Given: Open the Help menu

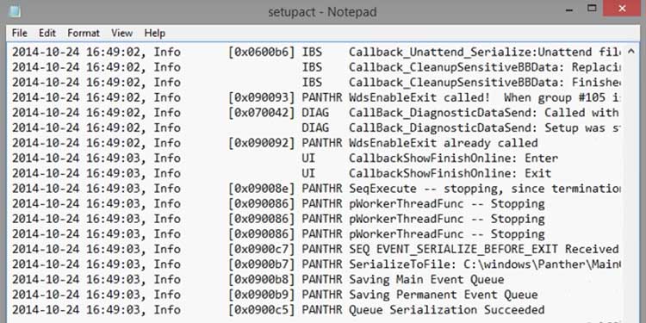Looking at the screenshot, I should point(155,33).
